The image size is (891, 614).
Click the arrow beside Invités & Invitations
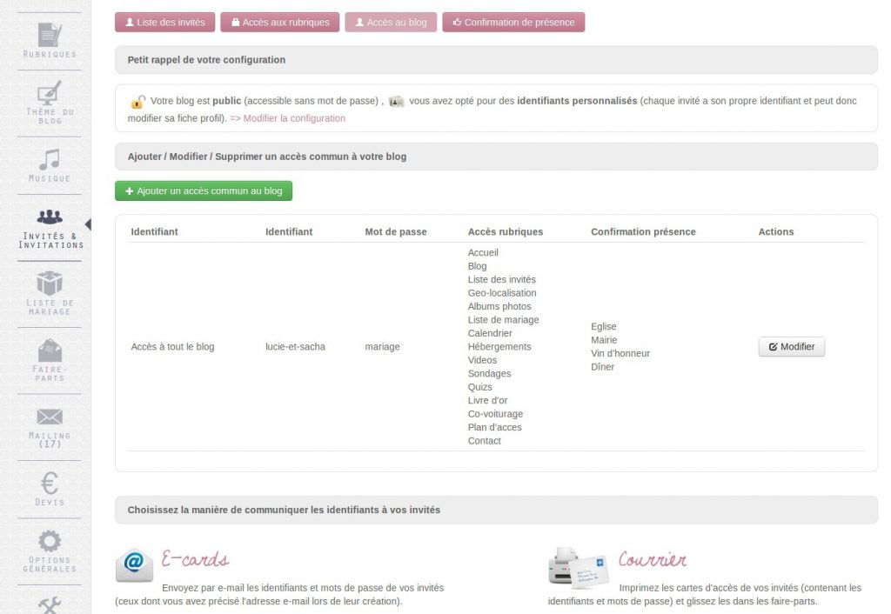point(87,222)
